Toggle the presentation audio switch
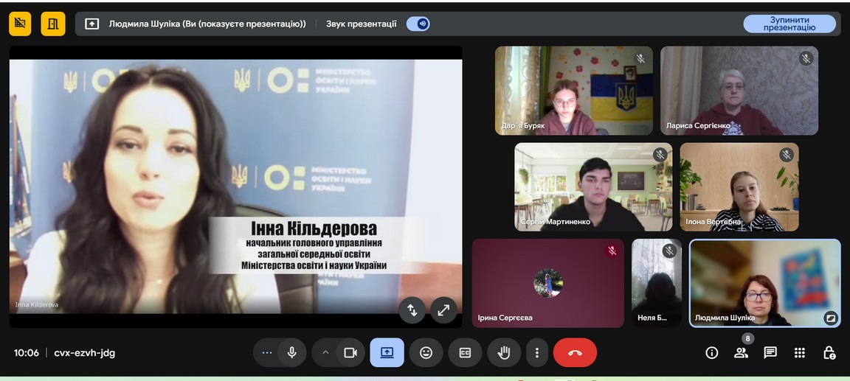Image resolution: width=850 pixels, height=381 pixels. point(418,24)
